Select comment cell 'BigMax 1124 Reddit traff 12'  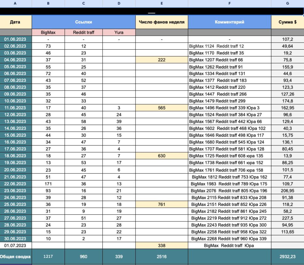[x=229, y=46]
